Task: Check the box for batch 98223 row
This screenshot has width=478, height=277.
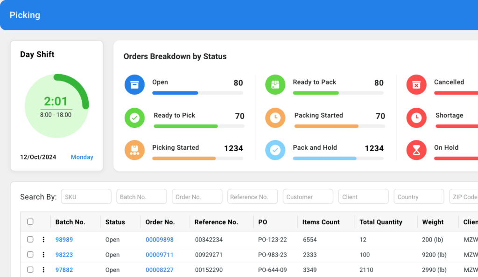Action: 30,254
